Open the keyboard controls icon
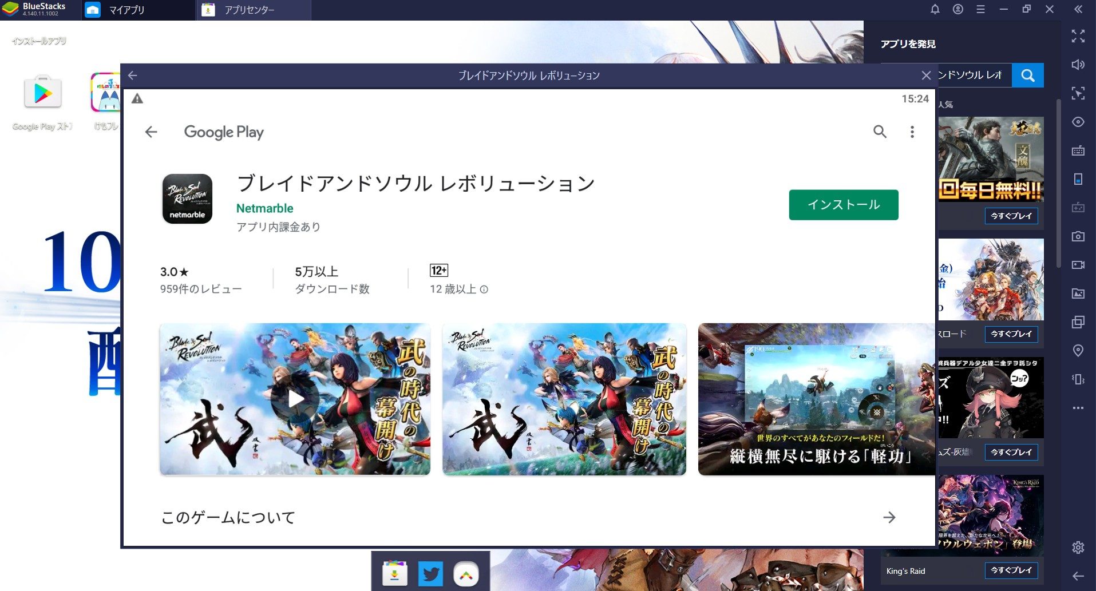1096x591 pixels. click(1078, 150)
